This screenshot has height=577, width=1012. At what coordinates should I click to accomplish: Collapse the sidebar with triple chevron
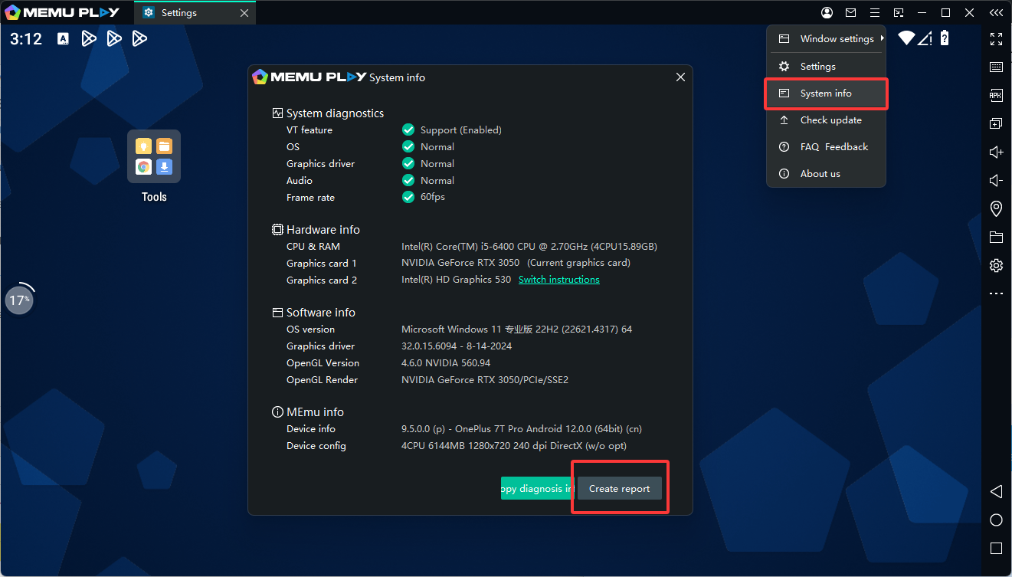(x=995, y=13)
